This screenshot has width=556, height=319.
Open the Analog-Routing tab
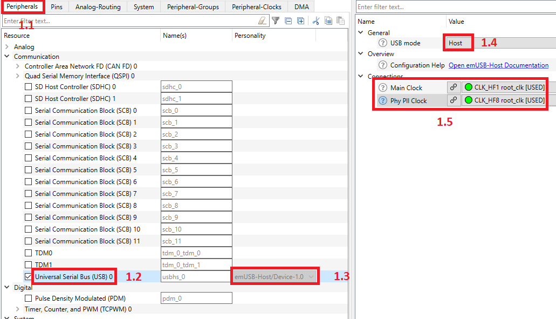tap(98, 7)
